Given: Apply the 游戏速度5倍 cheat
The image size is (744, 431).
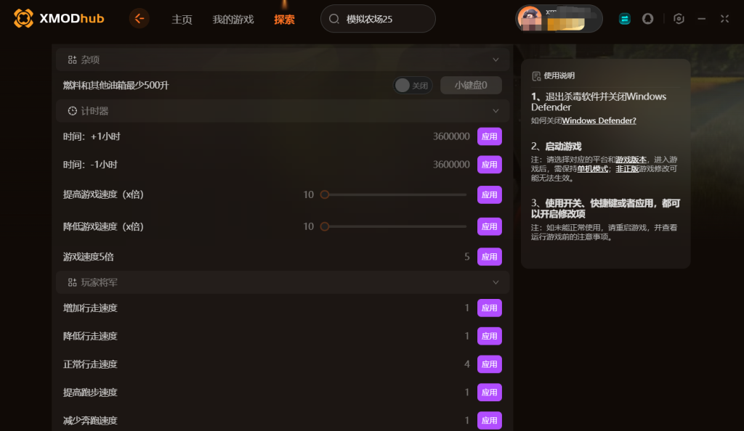Looking at the screenshot, I should pyautogui.click(x=489, y=257).
